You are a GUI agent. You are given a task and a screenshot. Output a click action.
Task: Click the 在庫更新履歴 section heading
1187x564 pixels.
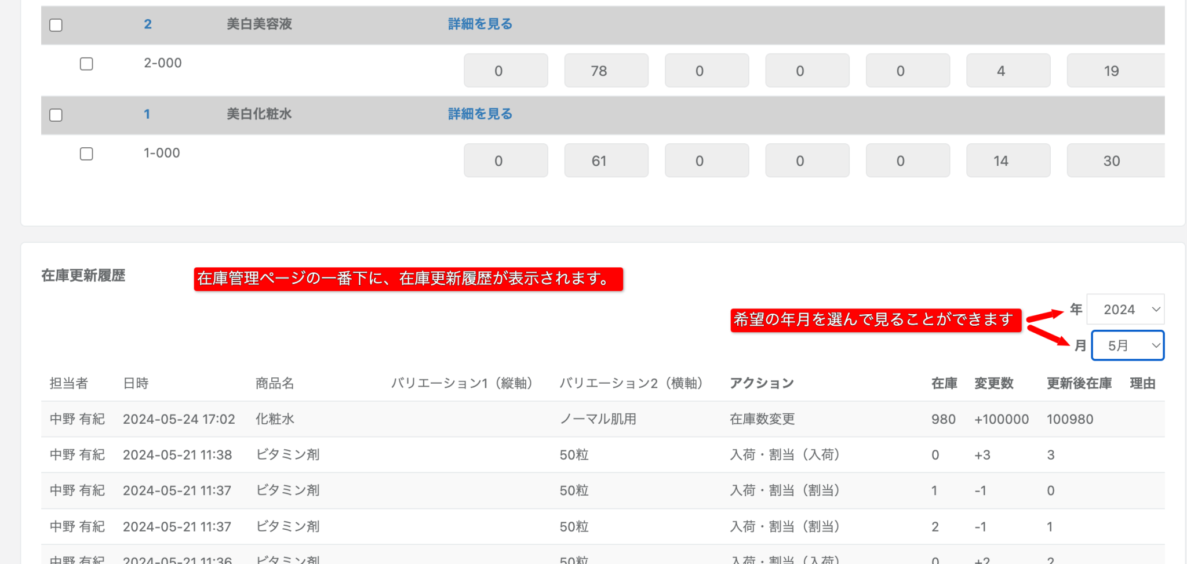[x=82, y=276]
